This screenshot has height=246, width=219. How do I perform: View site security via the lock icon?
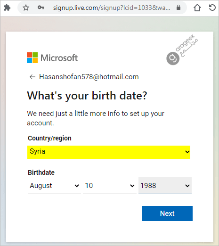(178, 8)
